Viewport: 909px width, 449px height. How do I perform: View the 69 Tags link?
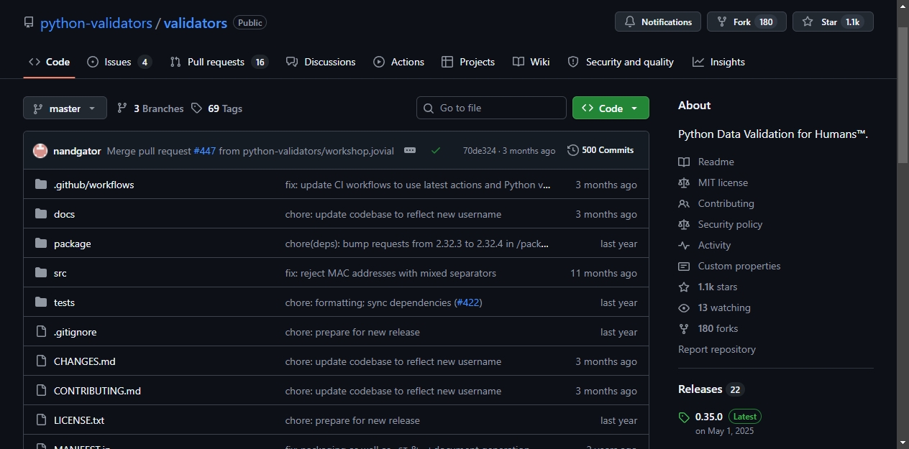pos(216,108)
